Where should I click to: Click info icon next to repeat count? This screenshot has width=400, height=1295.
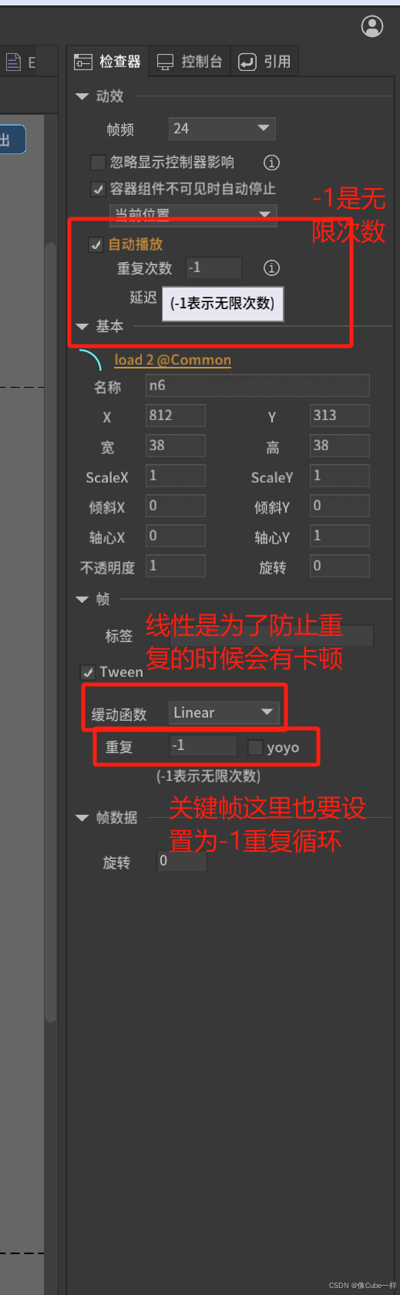point(271,268)
